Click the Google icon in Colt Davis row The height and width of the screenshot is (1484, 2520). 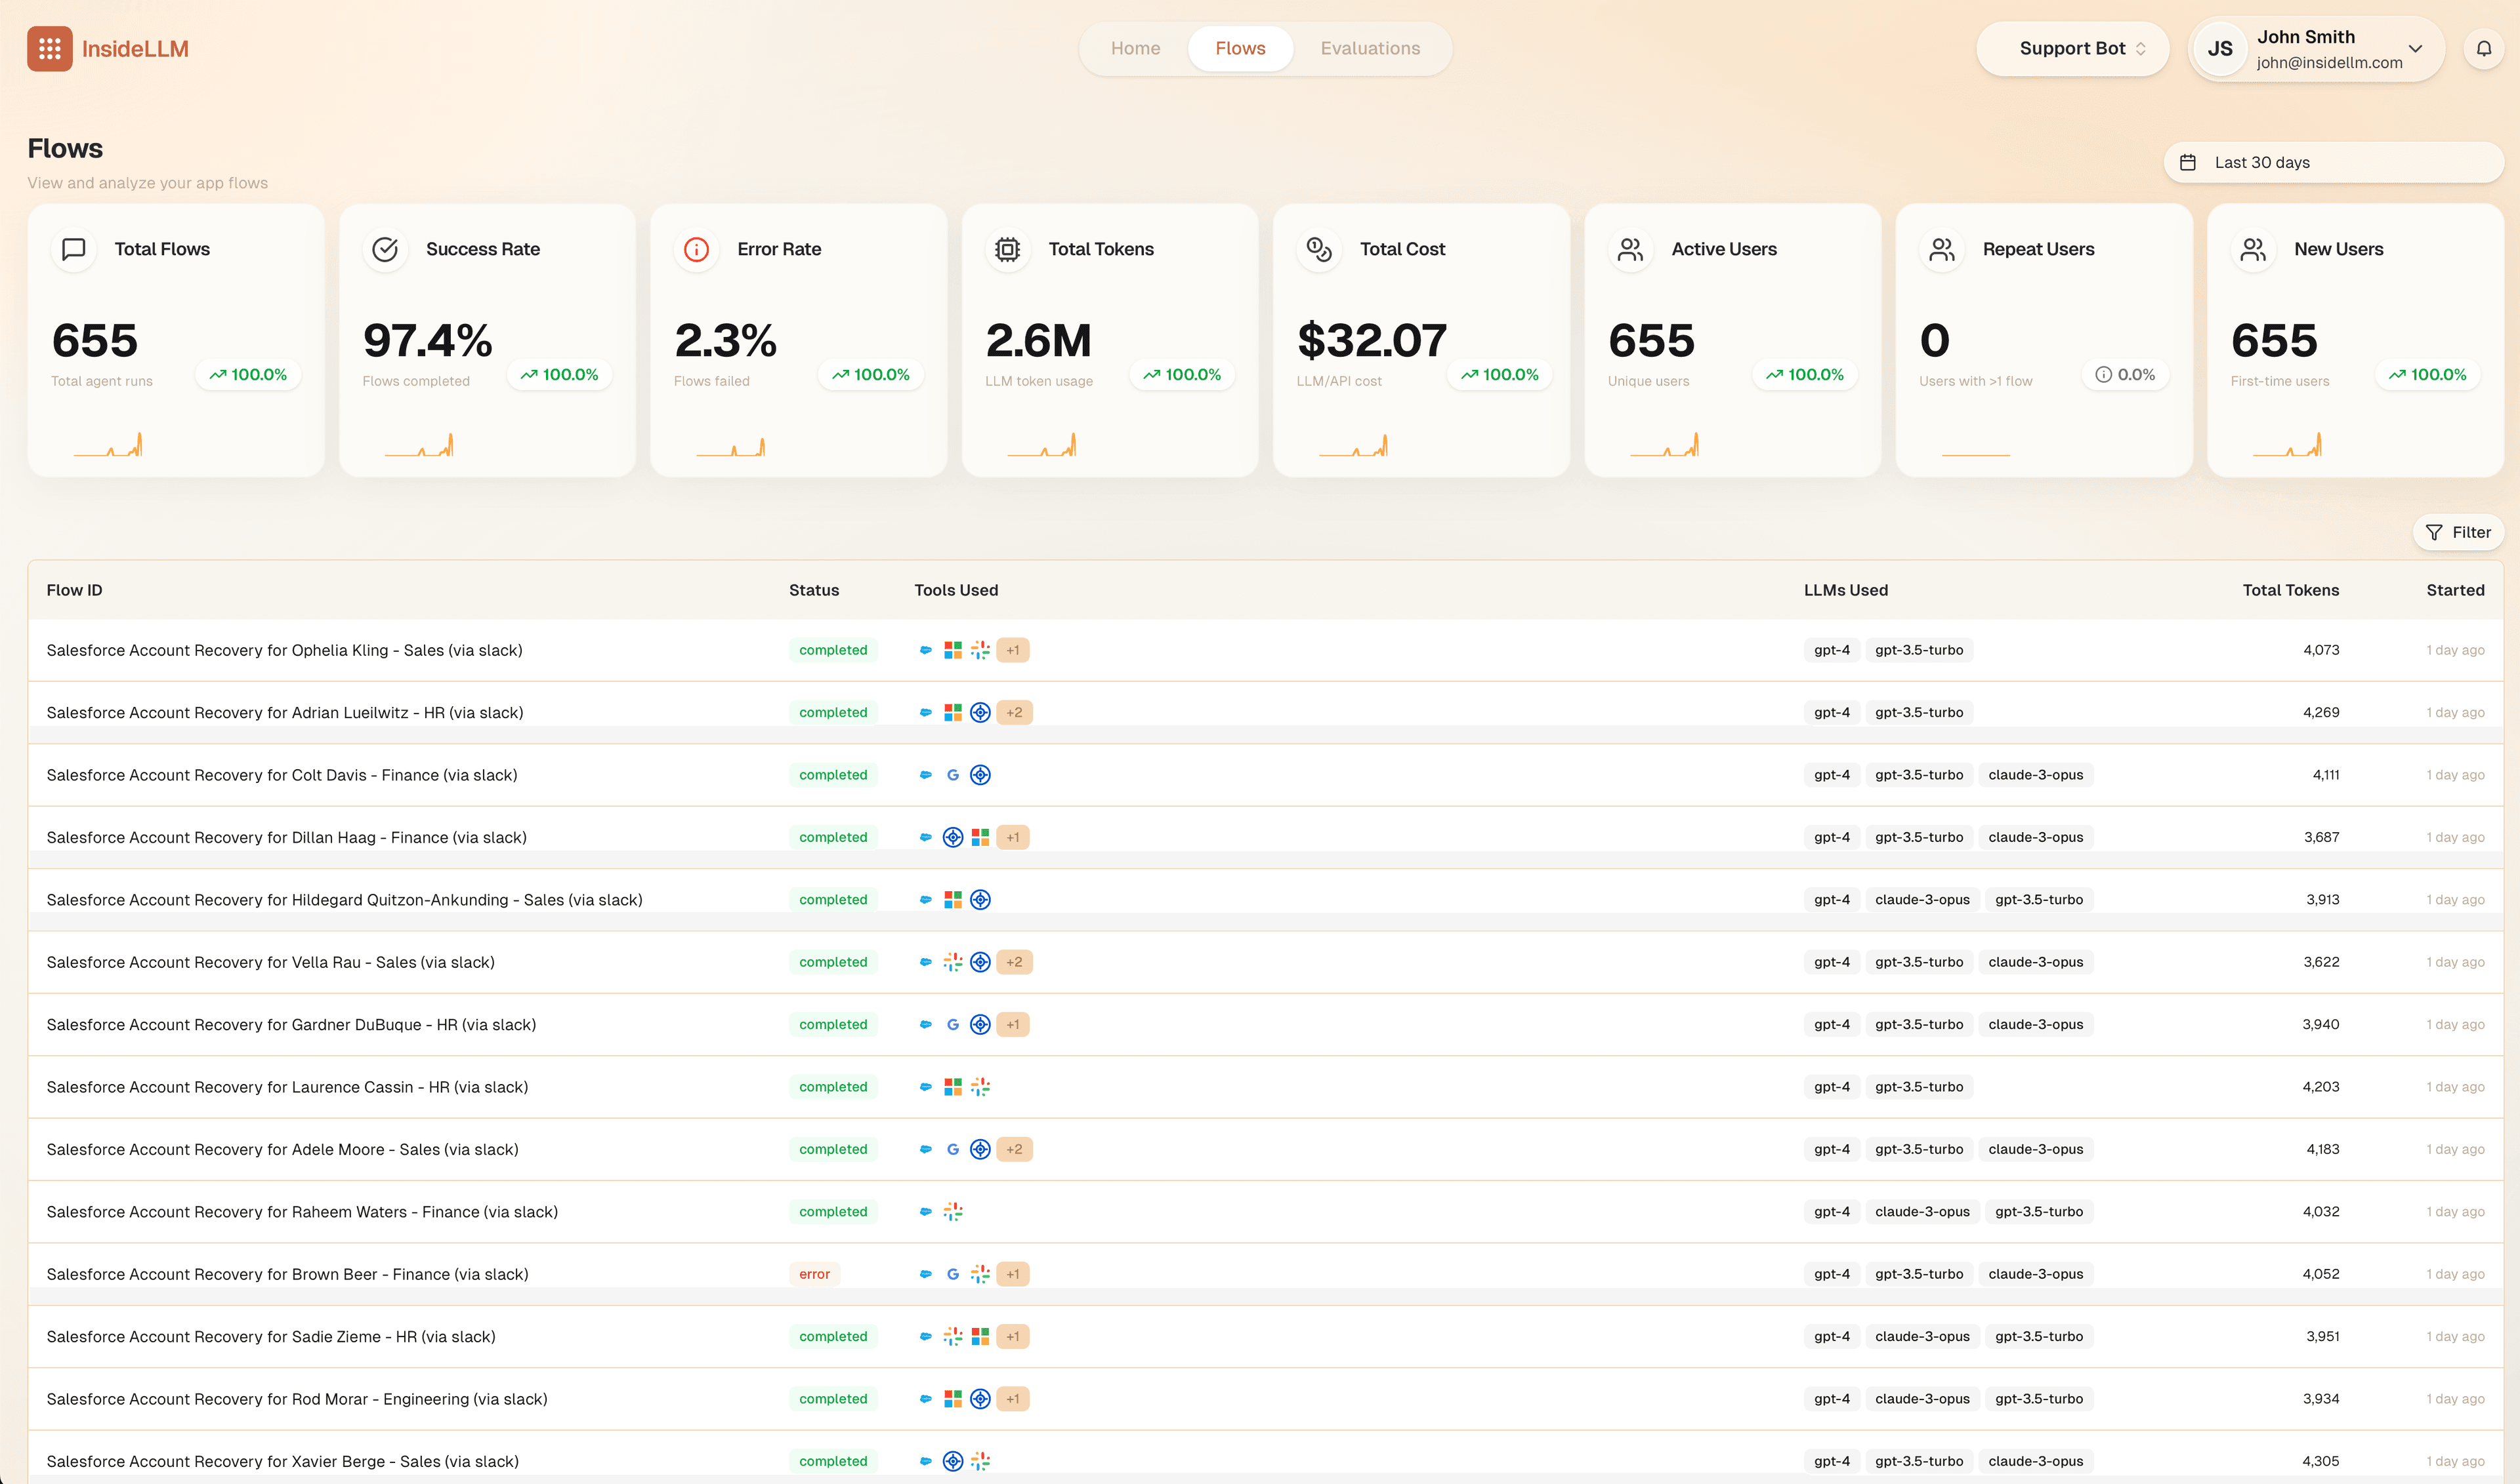point(953,775)
